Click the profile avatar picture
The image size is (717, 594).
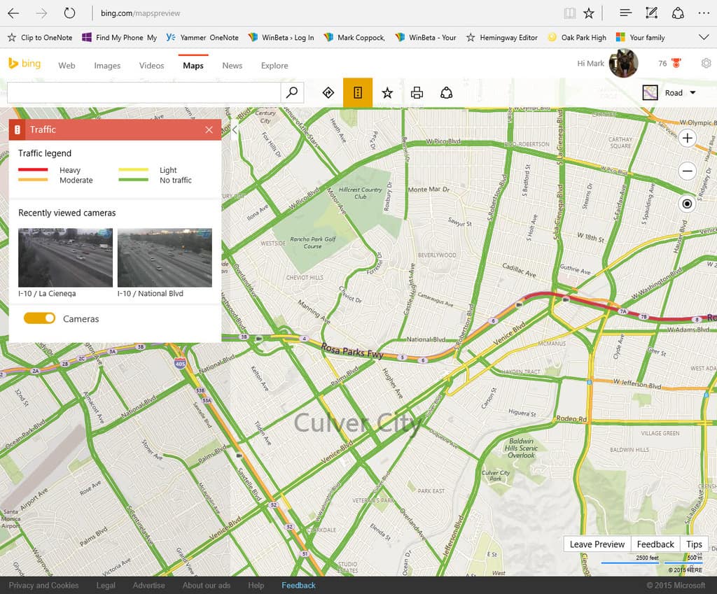coord(624,63)
